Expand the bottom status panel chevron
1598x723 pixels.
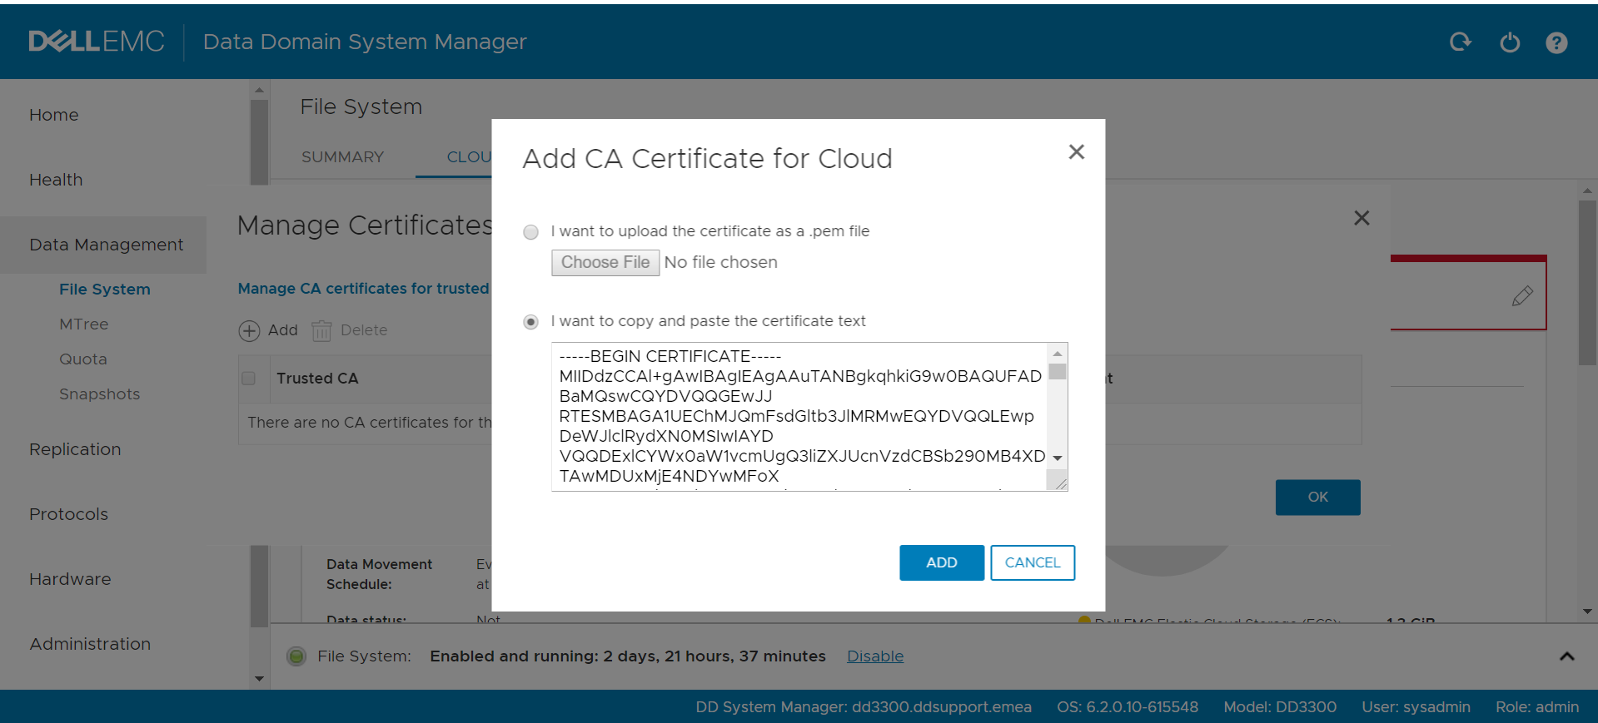[x=1566, y=656]
